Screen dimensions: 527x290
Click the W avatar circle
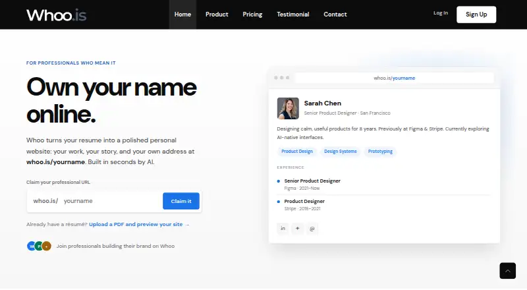point(31,246)
